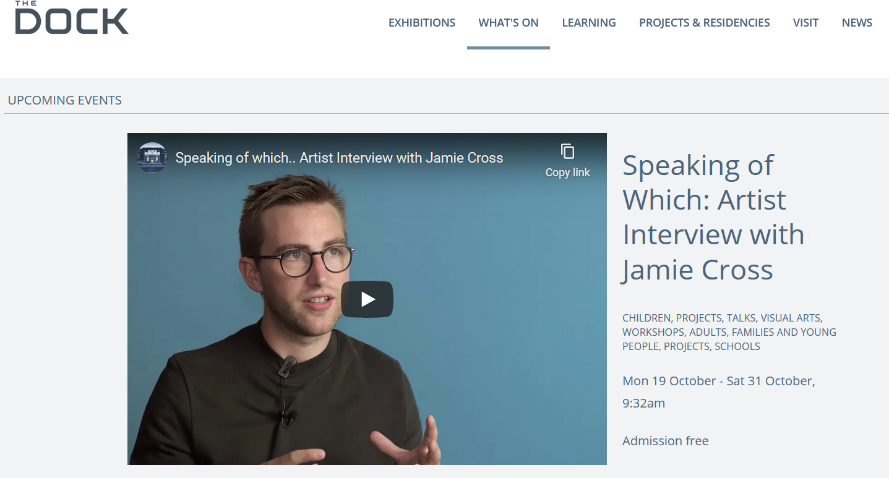Click the UPCOMING EVENTS heading
889x478 pixels.
coord(65,100)
